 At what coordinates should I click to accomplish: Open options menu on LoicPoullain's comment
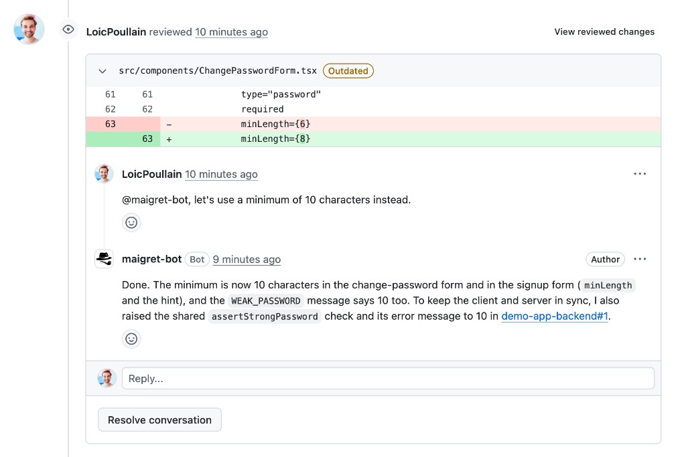pyautogui.click(x=640, y=174)
